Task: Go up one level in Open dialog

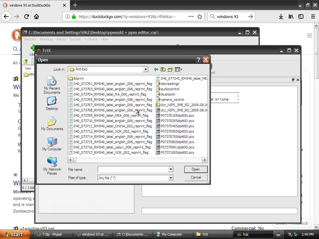Action: click(x=163, y=69)
